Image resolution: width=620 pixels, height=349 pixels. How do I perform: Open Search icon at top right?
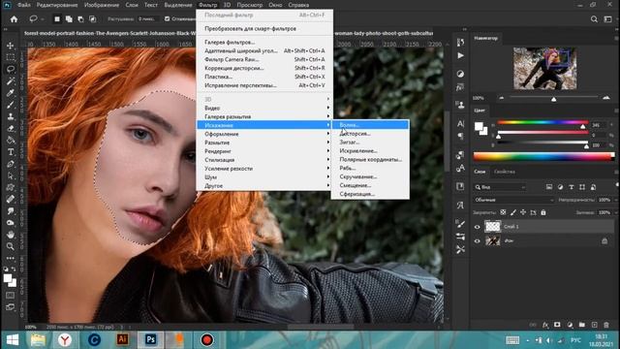594,19
